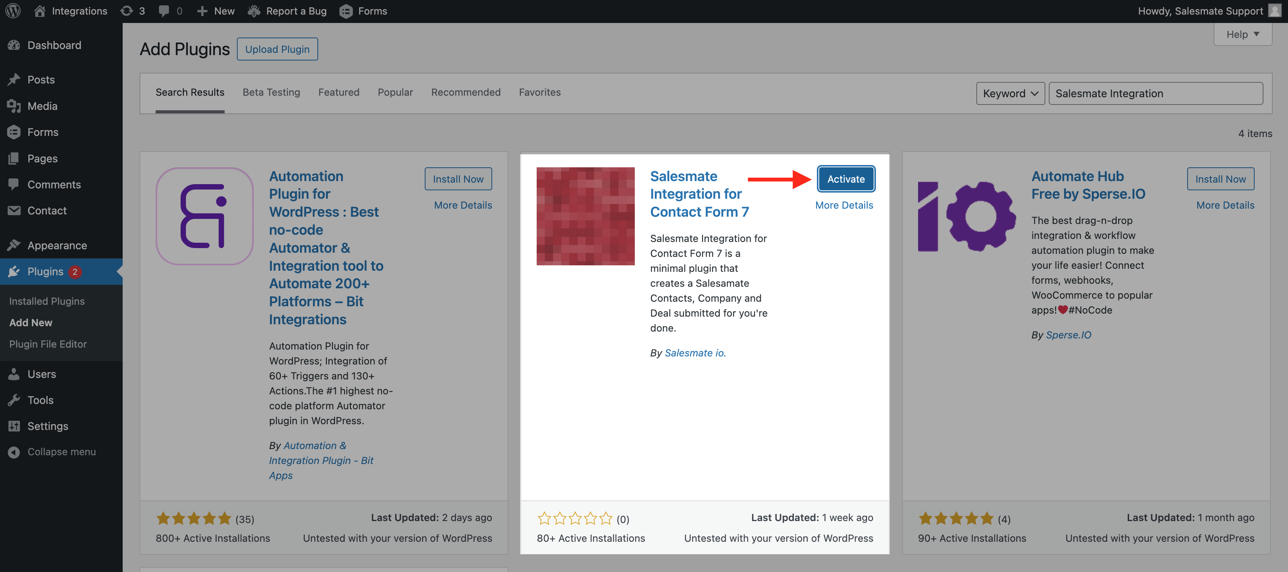Click the sidebar Forms icon
This screenshot has width=1288, height=572.
[14, 132]
